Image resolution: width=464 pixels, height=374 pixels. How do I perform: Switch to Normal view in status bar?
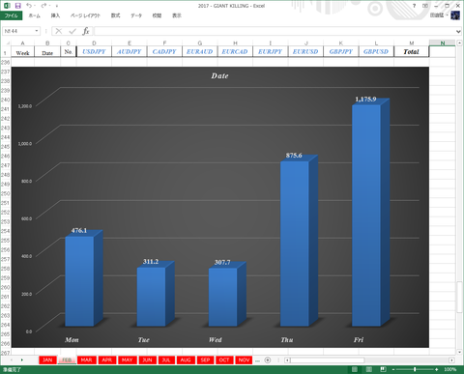coord(355,369)
